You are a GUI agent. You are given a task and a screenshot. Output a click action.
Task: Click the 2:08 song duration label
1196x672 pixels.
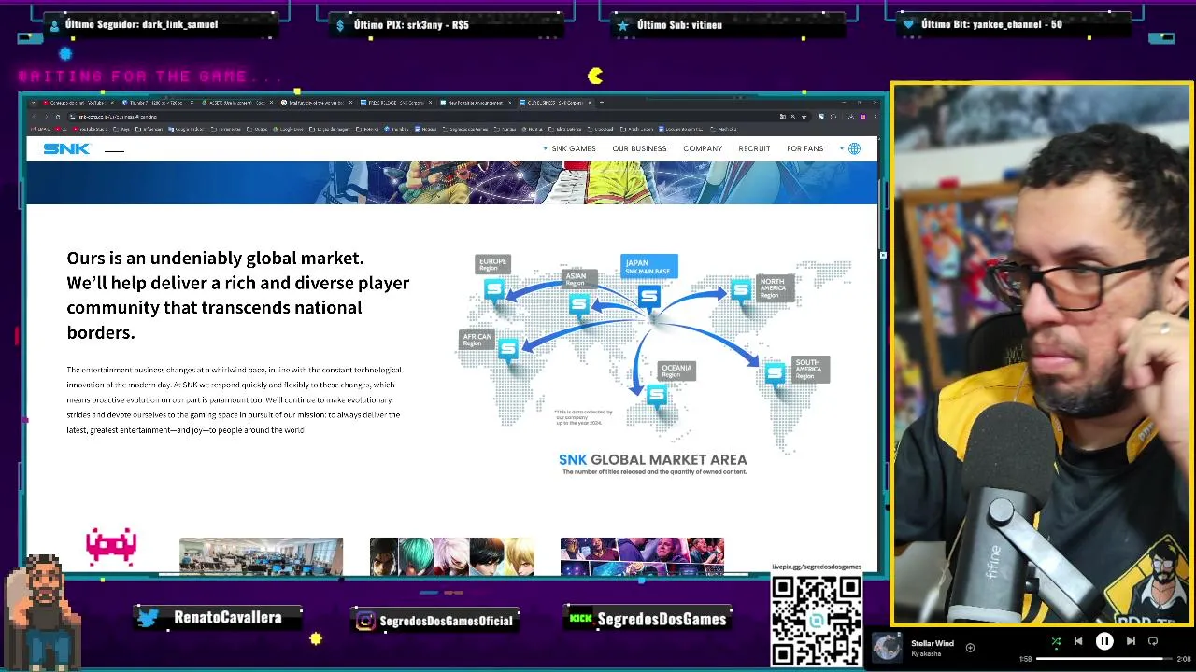tap(1184, 659)
